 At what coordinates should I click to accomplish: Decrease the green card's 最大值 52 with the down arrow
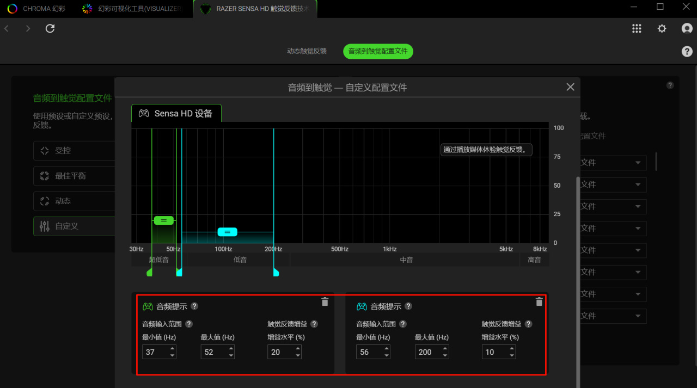(x=231, y=355)
